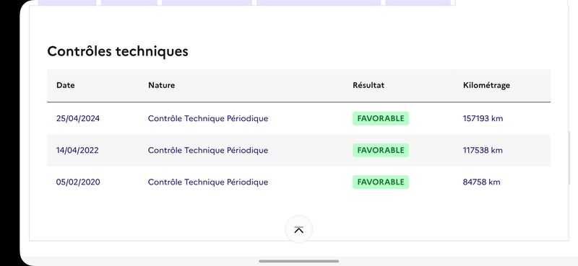Tap the home indicator bar at bottom
Viewport: 578px width, 266px height.
click(298, 261)
